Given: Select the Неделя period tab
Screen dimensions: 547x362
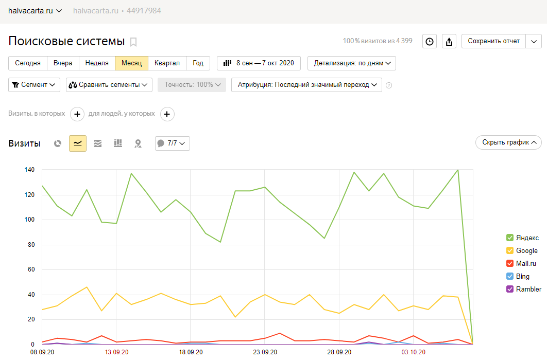Looking at the screenshot, I should pos(97,63).
